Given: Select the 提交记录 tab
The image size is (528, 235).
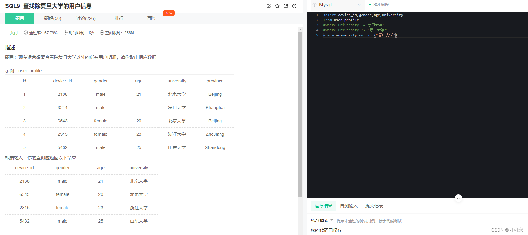Looking at the screenshot, I should 374,206.
